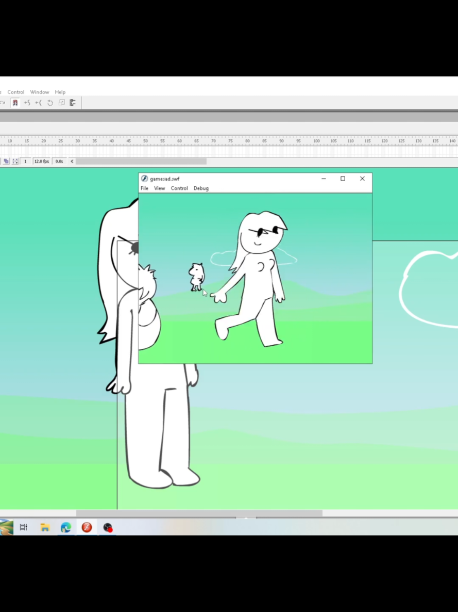Open File Explorer from the taskbar
Viewport: 458px width, 612px height.
point(45,528)
